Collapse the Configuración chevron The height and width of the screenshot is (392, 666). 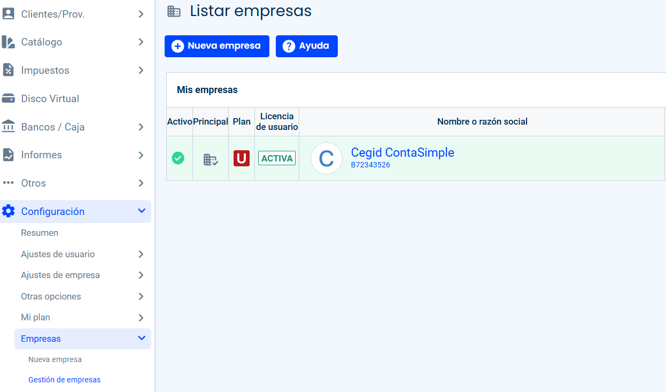(x=142, y=211)
